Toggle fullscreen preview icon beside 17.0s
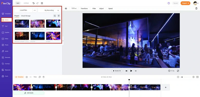 pyautogui.click(x=178, y=71)
